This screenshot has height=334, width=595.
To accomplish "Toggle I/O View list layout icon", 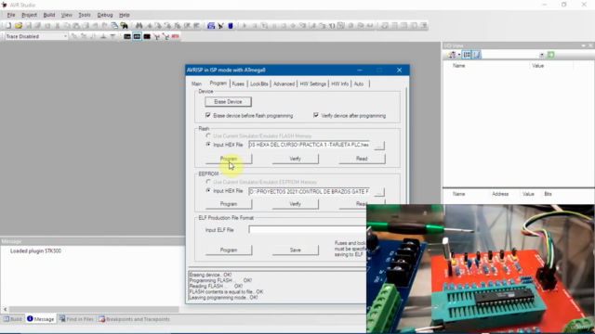I will (x=467, y=55).
